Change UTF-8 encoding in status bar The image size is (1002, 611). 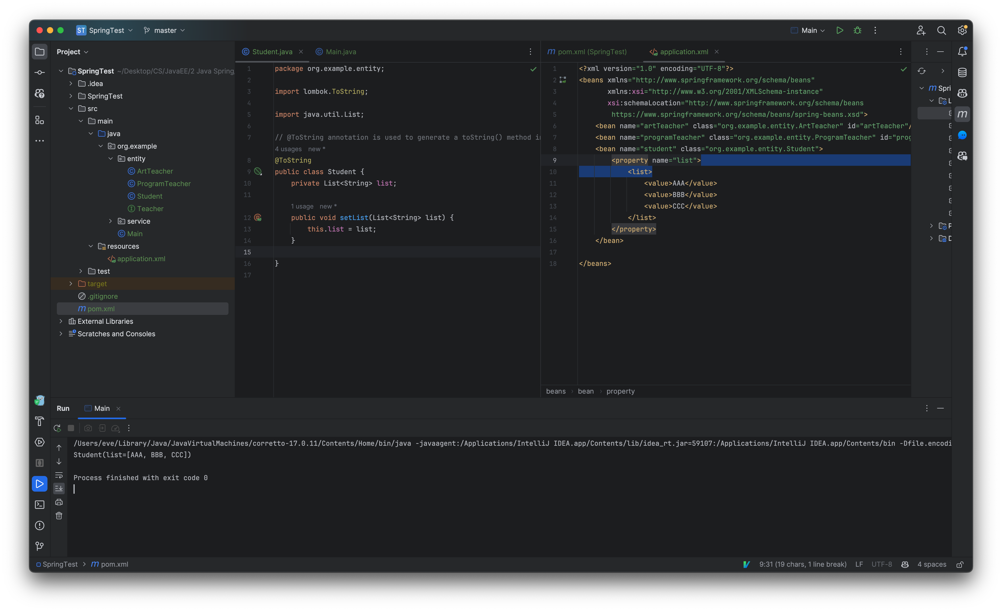click(882, 565)
